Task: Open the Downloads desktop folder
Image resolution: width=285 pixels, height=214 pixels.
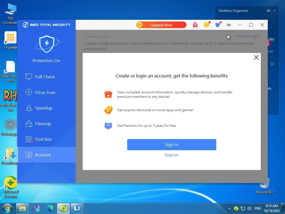Action: (x=10, y=156)
